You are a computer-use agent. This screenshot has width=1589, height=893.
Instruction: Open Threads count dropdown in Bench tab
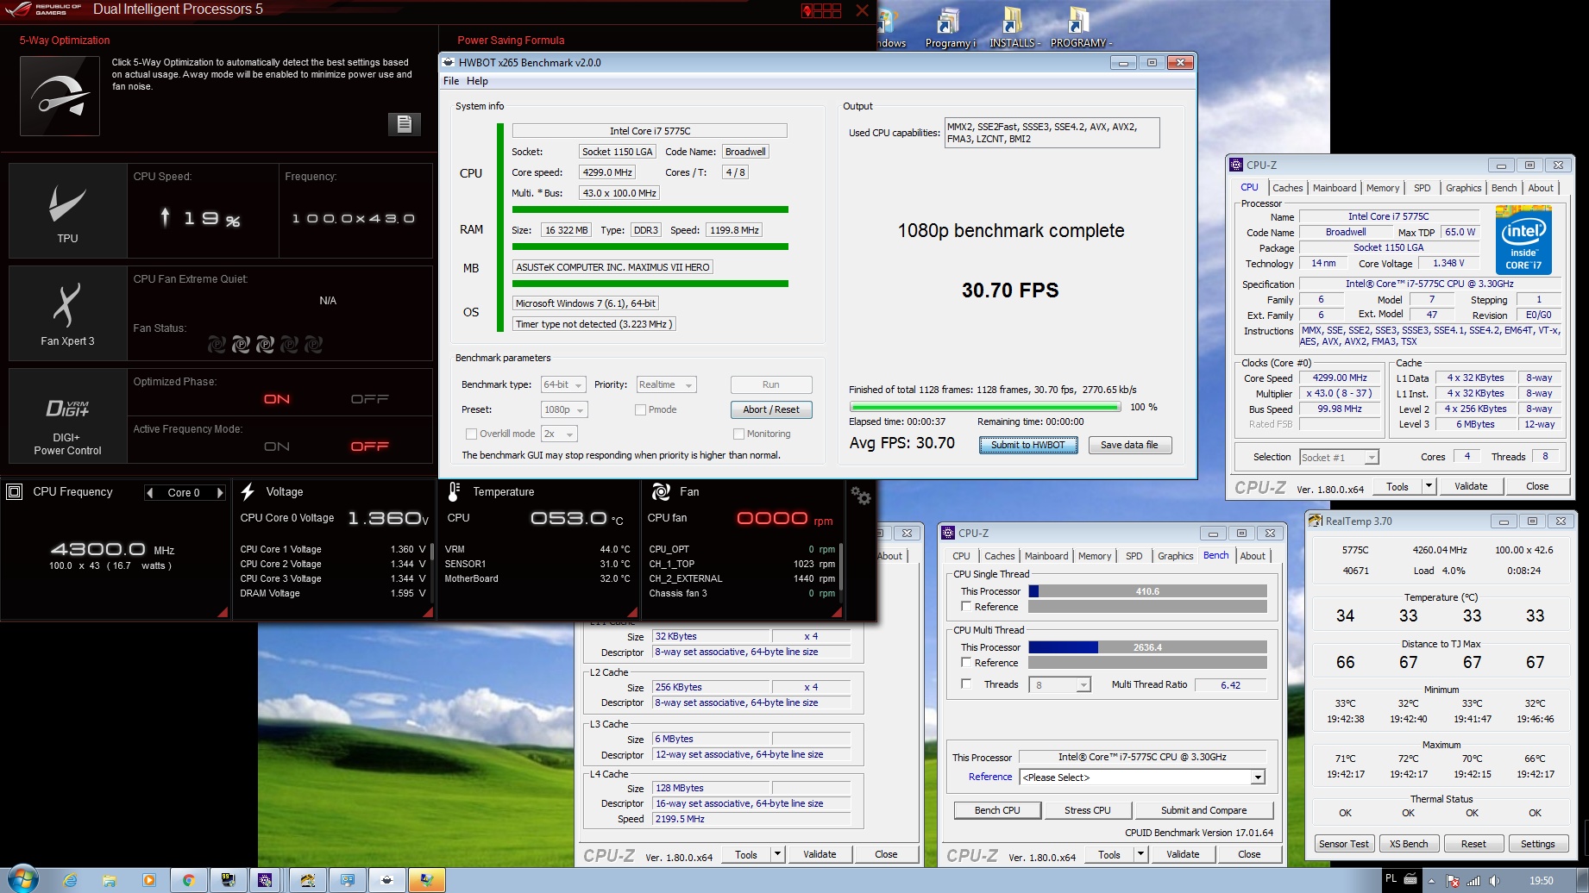click(x=1060, y=685)
